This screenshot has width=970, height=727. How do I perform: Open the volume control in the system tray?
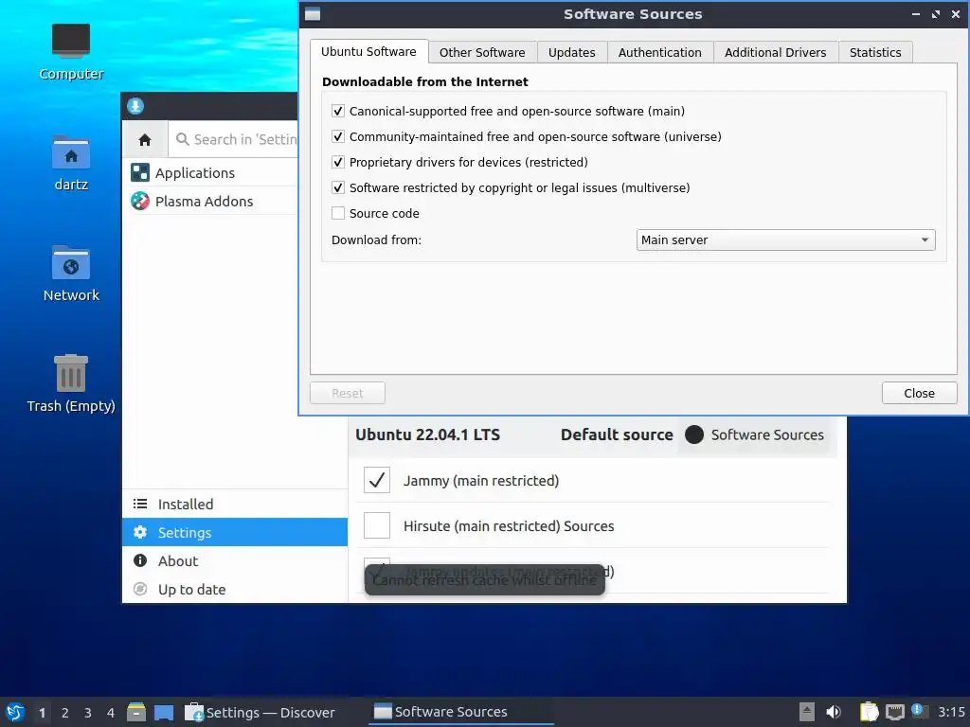click(x=834, y=712)
